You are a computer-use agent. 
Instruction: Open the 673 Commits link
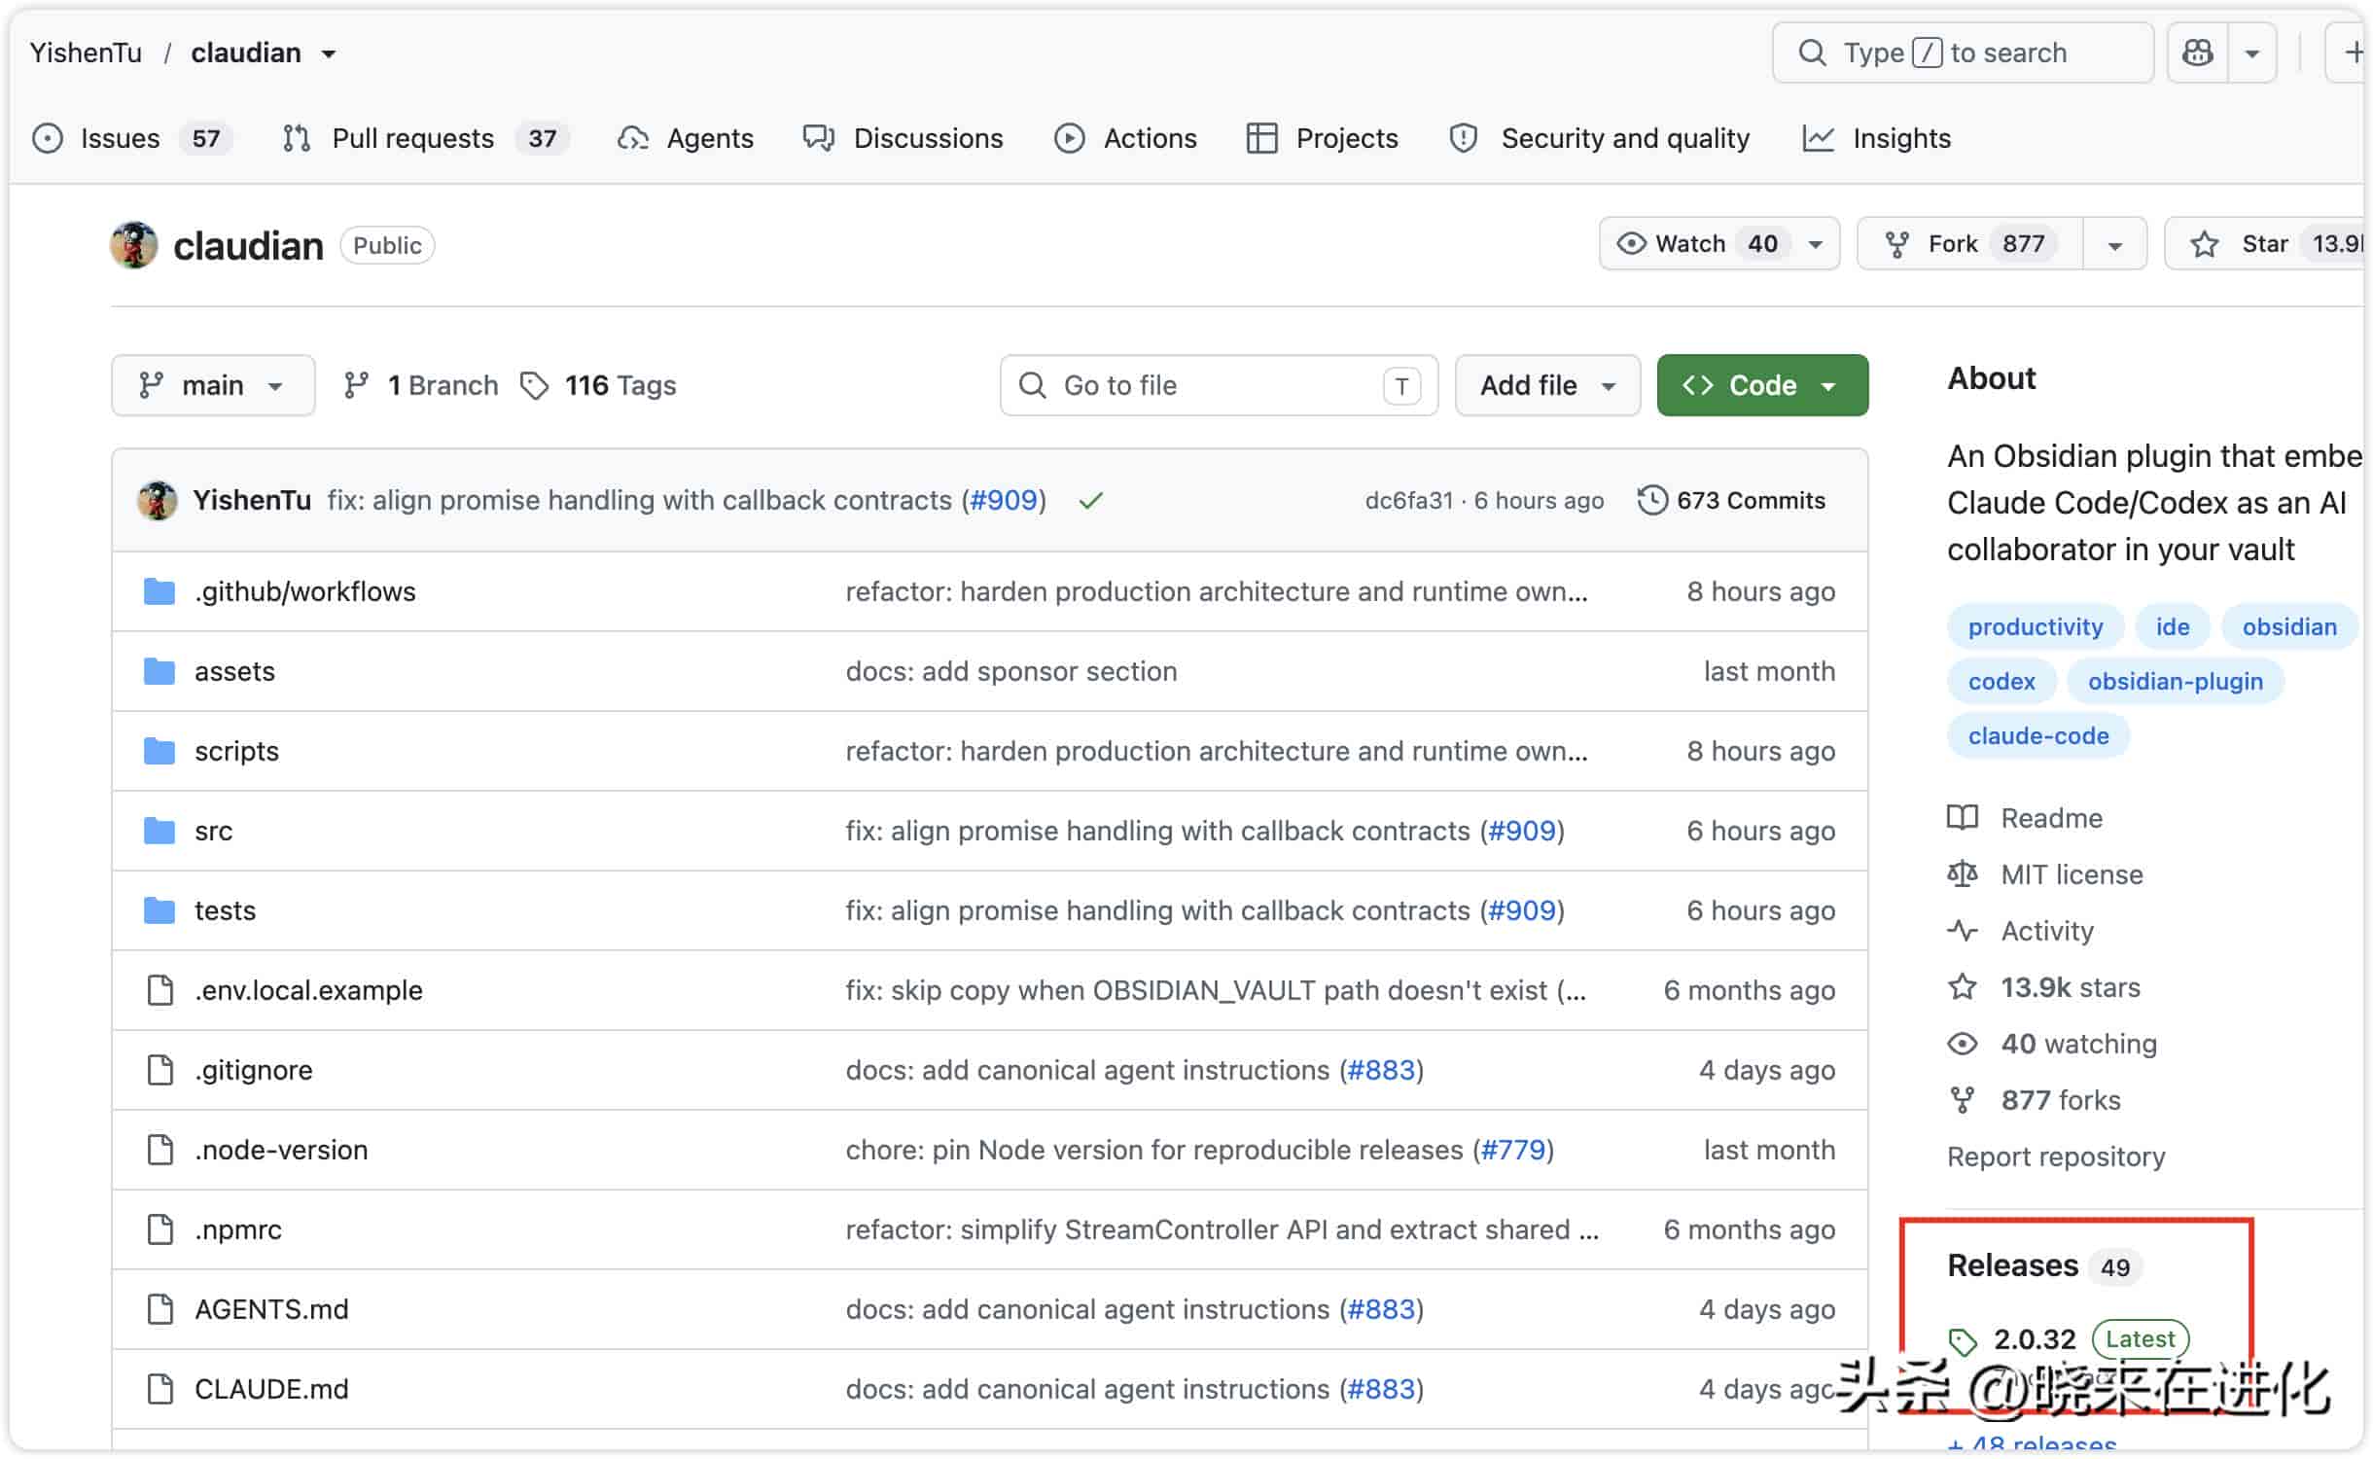[1731, 500]
